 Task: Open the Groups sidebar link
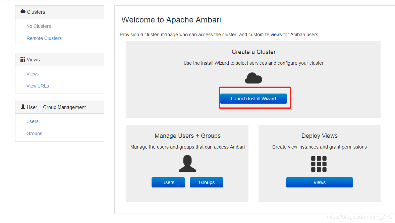coord(34,133)
